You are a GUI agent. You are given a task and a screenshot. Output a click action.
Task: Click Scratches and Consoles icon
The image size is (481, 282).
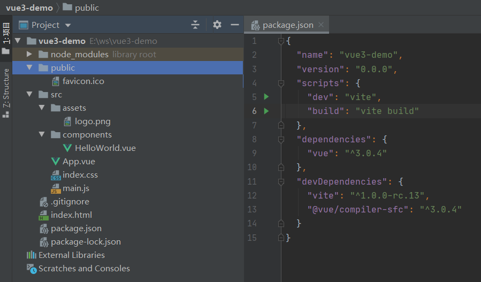coord(32,269)
